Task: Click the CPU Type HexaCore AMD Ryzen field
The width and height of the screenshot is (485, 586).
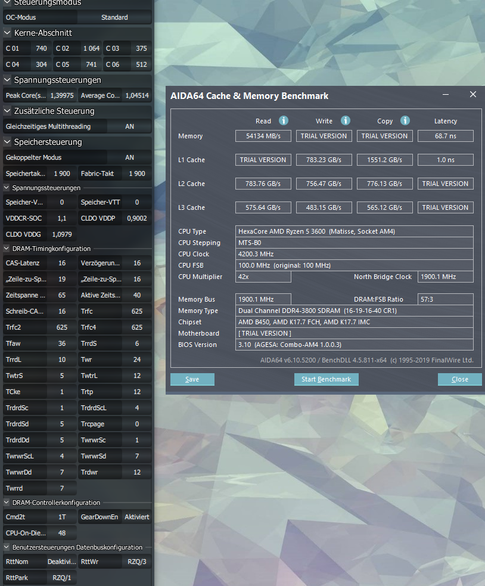Action: tap(355, 231)
